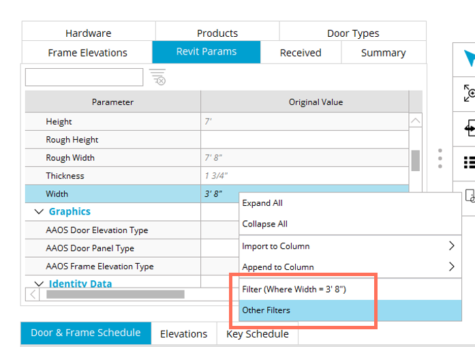Click the Parameter column header
The image size is (475, 347).
coord(112,102)
